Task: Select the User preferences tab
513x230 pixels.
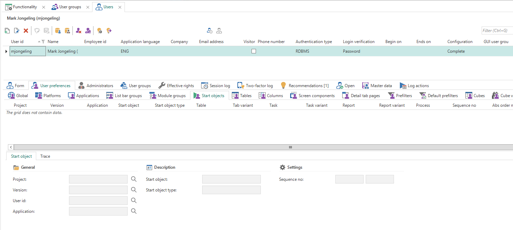Action: [51, 85]
